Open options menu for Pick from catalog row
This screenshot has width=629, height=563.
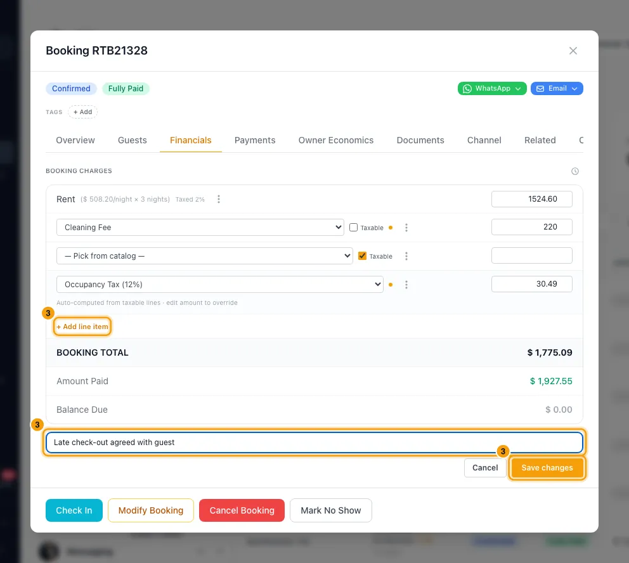(x=406, y=256)
